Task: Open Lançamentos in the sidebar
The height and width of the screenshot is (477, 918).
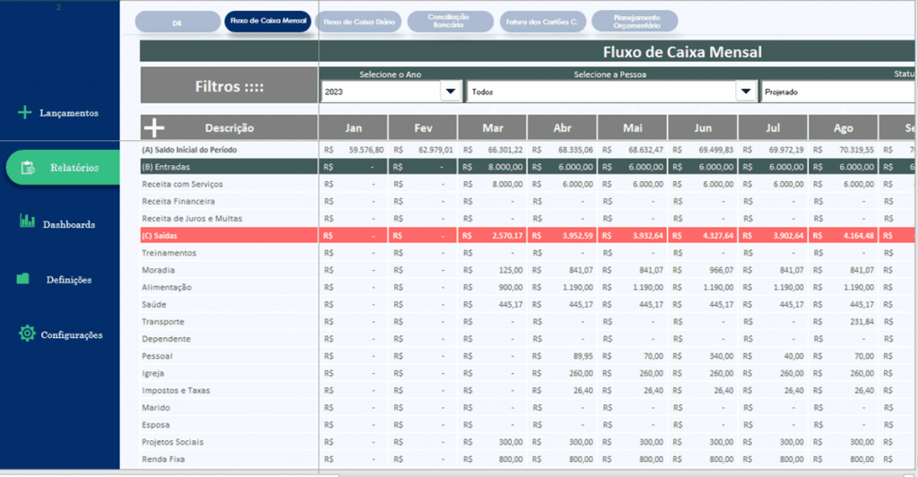Action: 68,113
